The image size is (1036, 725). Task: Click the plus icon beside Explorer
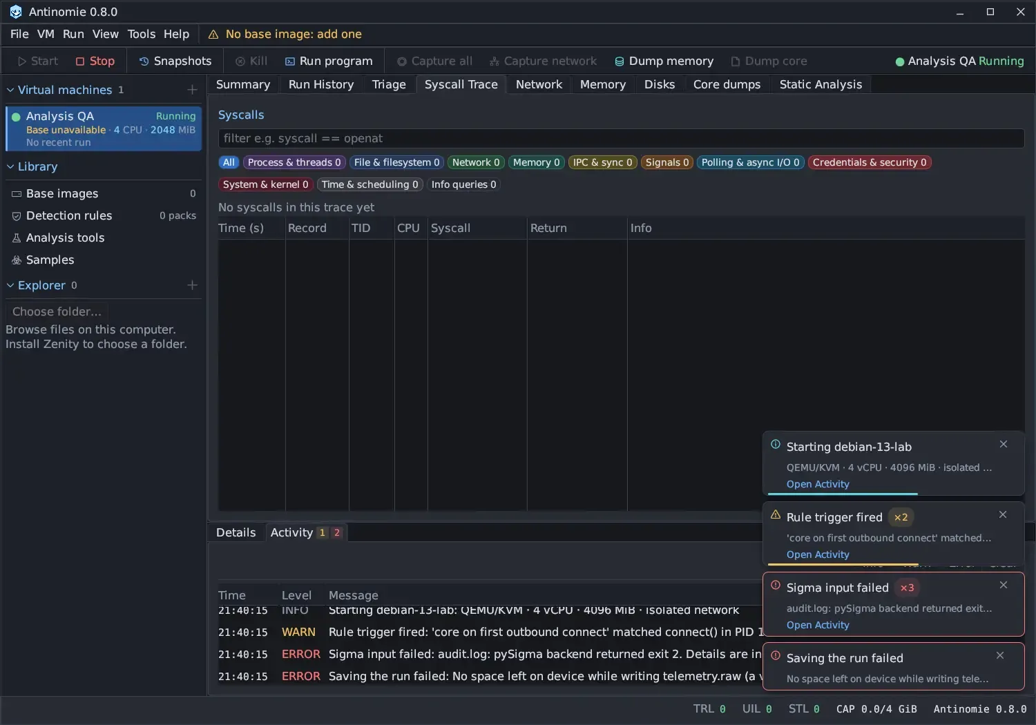tap(192, 285)
